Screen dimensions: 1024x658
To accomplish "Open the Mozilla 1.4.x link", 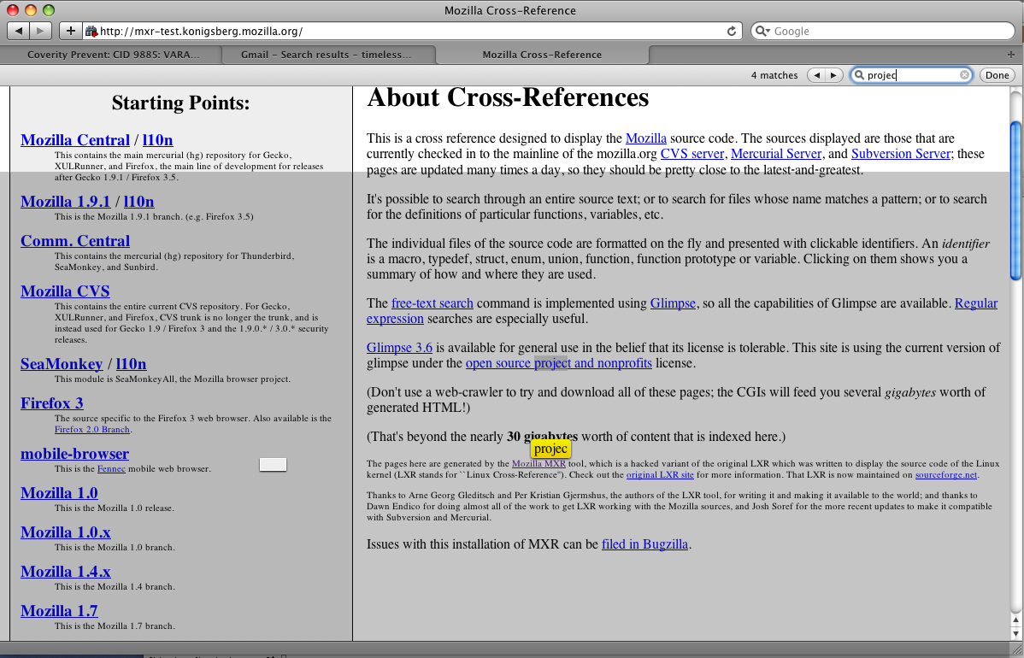I will click(x=66, y=572).
